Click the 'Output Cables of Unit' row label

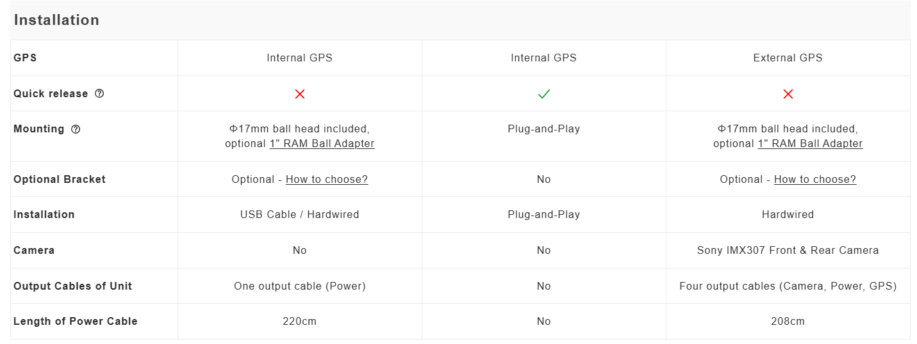(72, 286)
